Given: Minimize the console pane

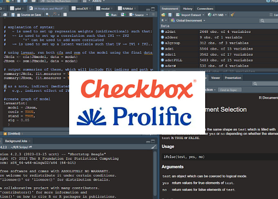Looking at the screenshot, I should [x=148, y=142].
